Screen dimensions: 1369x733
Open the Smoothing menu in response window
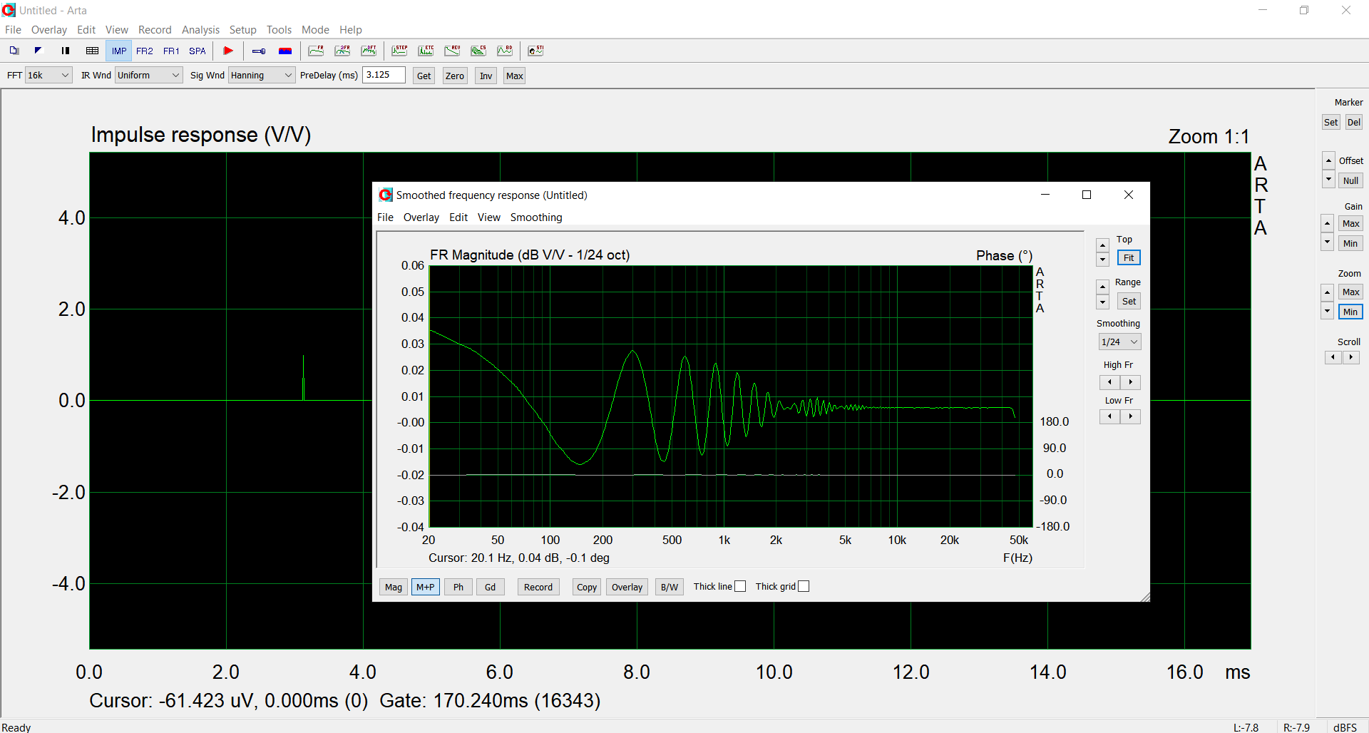(535, 217)
